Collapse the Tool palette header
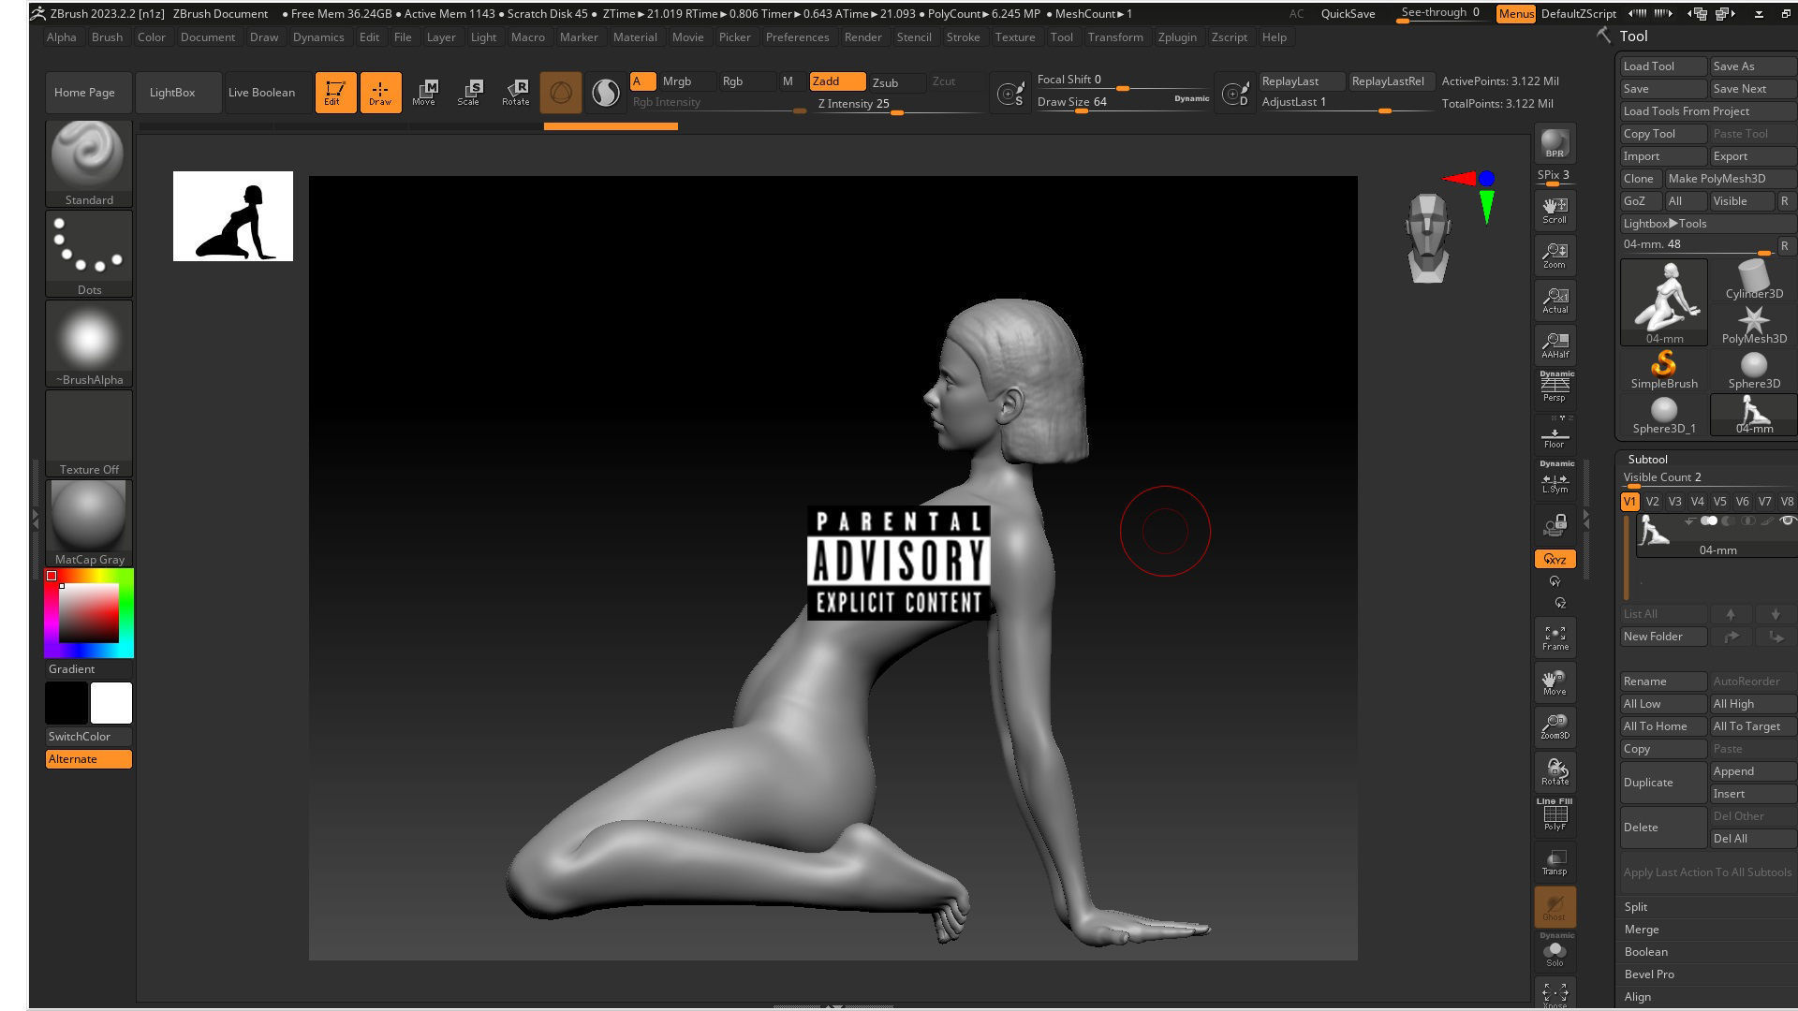The image size is (1798, 1011). [x=1634, y=36]
